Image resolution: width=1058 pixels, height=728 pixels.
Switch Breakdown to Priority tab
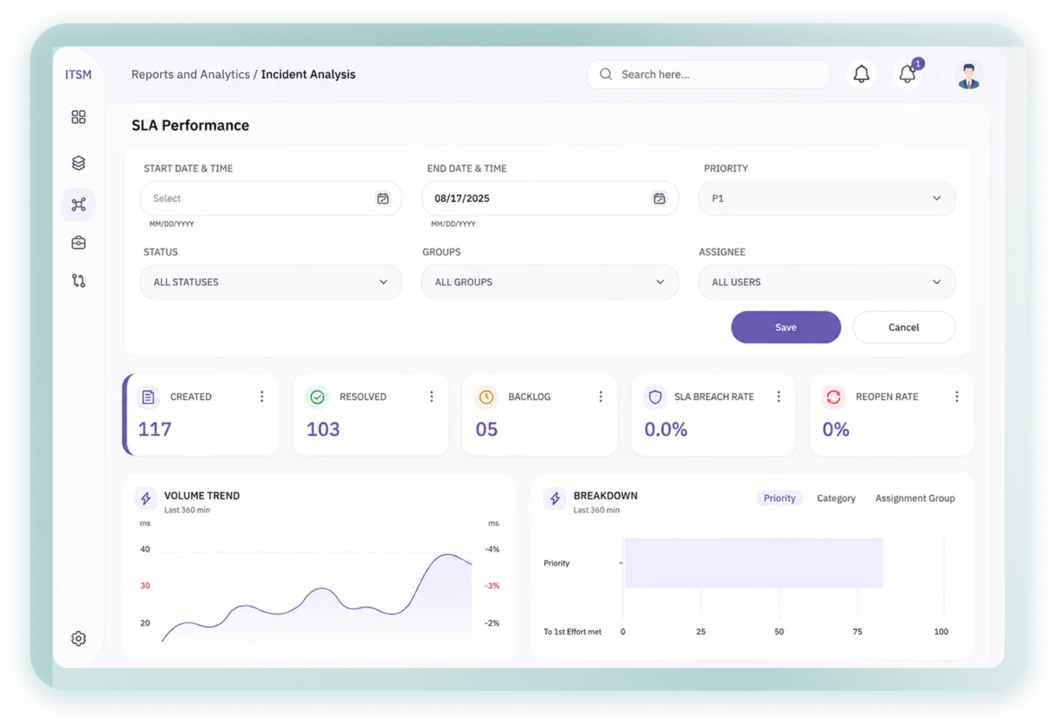779,498
